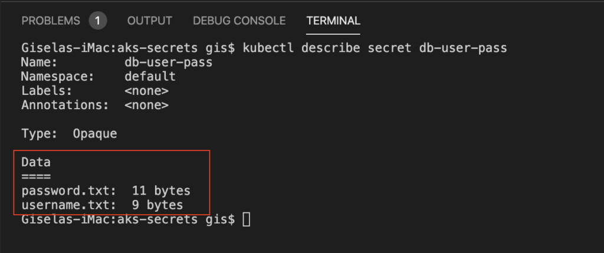
Task: Switch to the OUTPUT tab
Action: 149,21
